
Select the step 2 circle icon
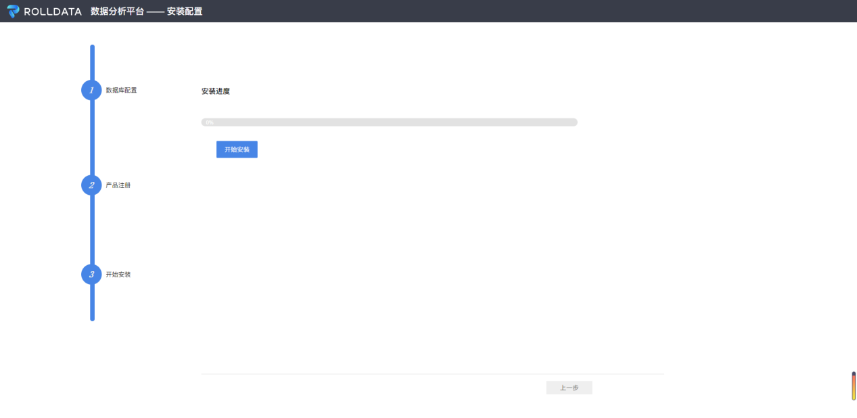coord(91,185)
